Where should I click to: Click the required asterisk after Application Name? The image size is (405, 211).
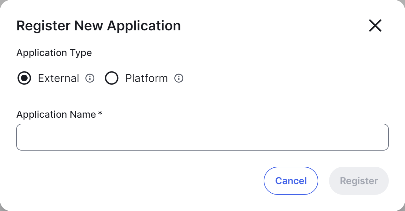coord(100,114)
